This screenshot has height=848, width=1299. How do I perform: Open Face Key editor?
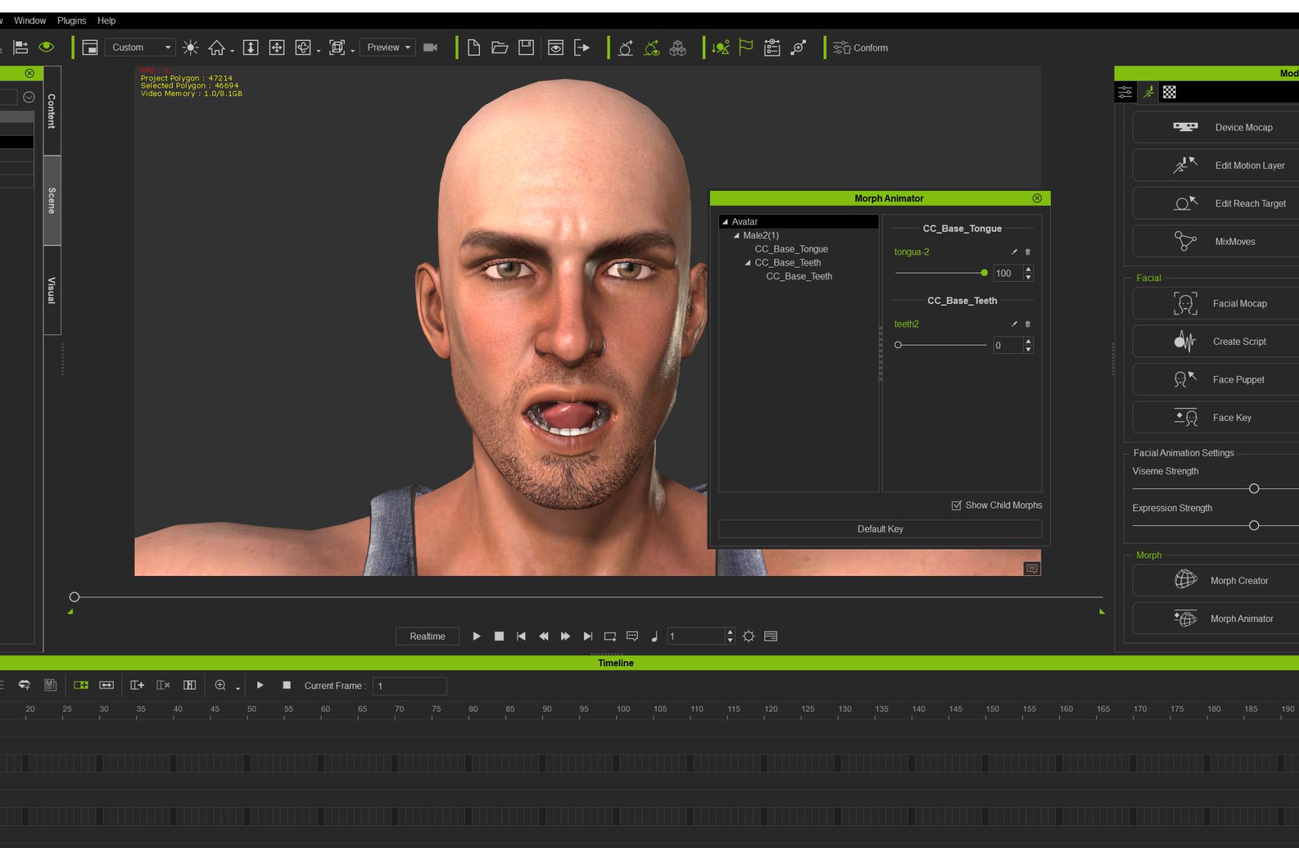click(1216, 418)
